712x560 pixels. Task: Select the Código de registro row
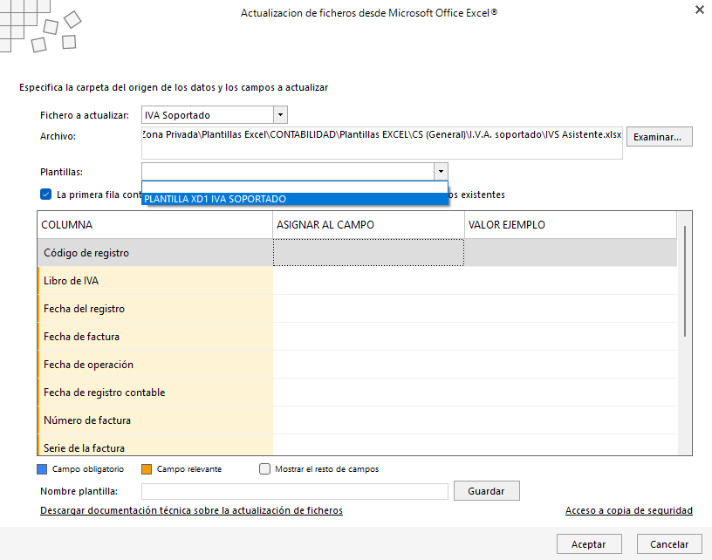tap(357, 253)
